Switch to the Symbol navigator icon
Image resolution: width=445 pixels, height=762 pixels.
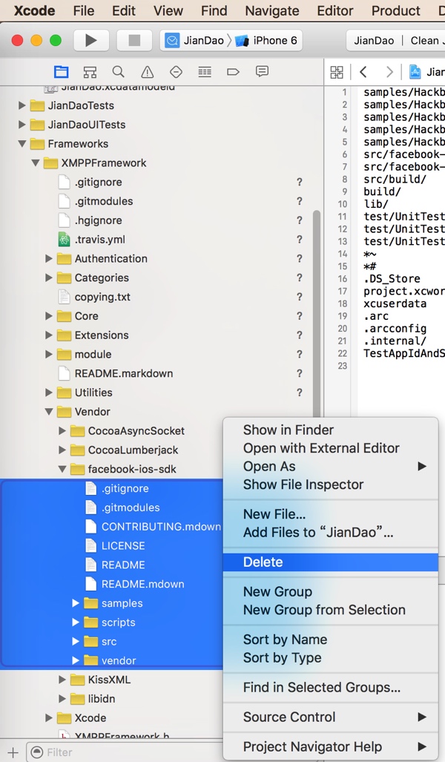tap(90, 72)
